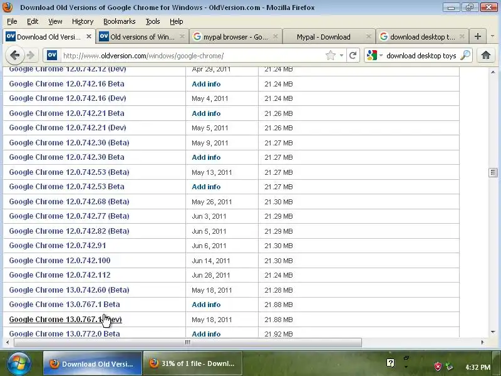This screenshot has width=501, height=376.
Task: Open the address bar history dropdown arrow
Action: click(x=341, y=55)
